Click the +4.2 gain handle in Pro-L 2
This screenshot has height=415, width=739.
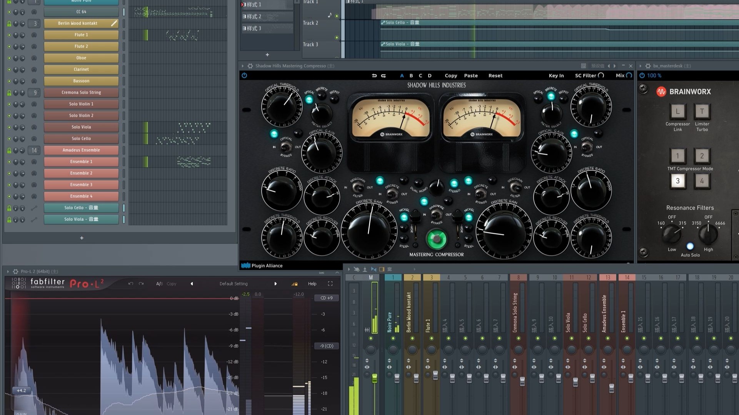pos(22,391)
